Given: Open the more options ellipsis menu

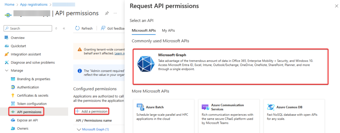Looking at the screenshot, I should 115,13.
